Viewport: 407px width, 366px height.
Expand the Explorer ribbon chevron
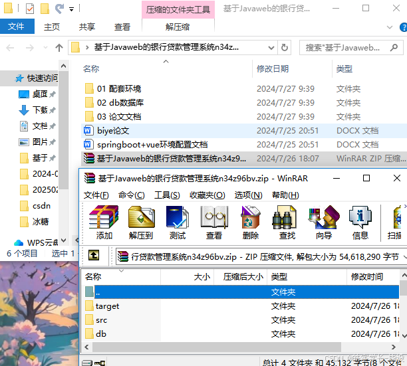tap(390, 27)
